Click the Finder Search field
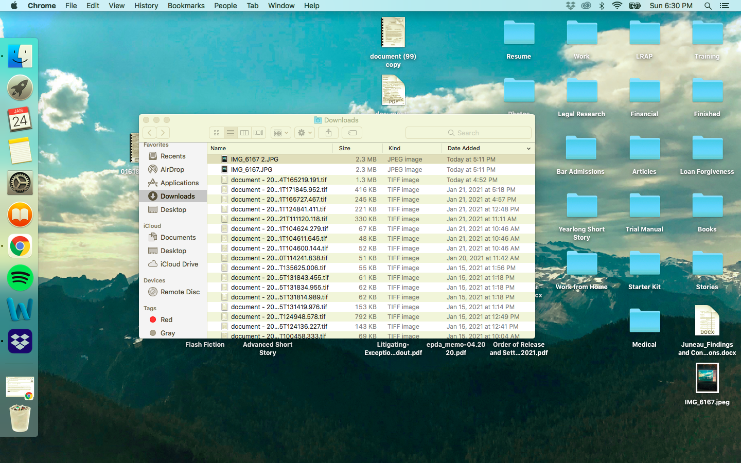The width and height of the screenshot is (741, 463). (x=468, y=133)
